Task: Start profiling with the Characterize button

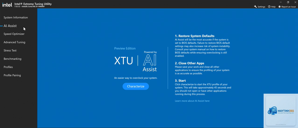Action: pos(136,86)
